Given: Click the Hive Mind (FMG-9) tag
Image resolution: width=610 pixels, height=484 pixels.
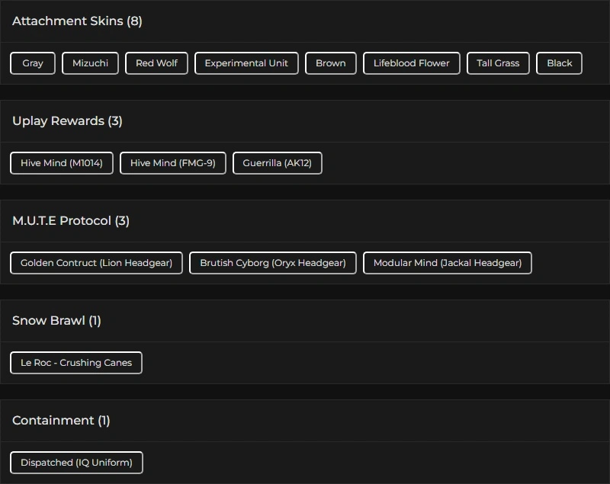Looking at the screenshot, I should click(x=172, y=163).
